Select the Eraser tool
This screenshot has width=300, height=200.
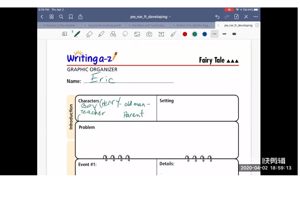[x=89, y=34]
